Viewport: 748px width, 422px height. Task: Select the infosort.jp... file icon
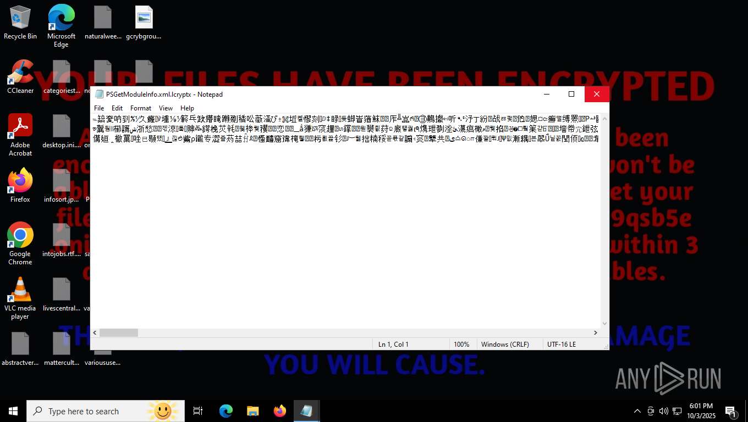[x=62, y=186]
